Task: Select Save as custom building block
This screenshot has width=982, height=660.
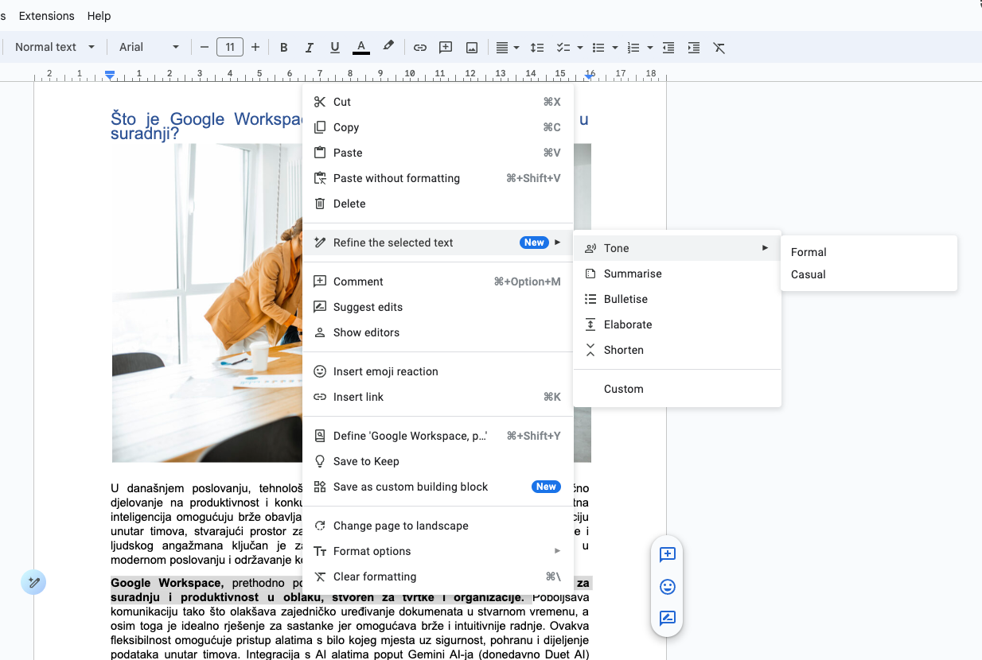Action: (x=438, y=487)
